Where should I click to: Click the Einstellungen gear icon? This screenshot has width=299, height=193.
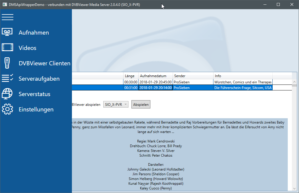click(x=7, y=109)
